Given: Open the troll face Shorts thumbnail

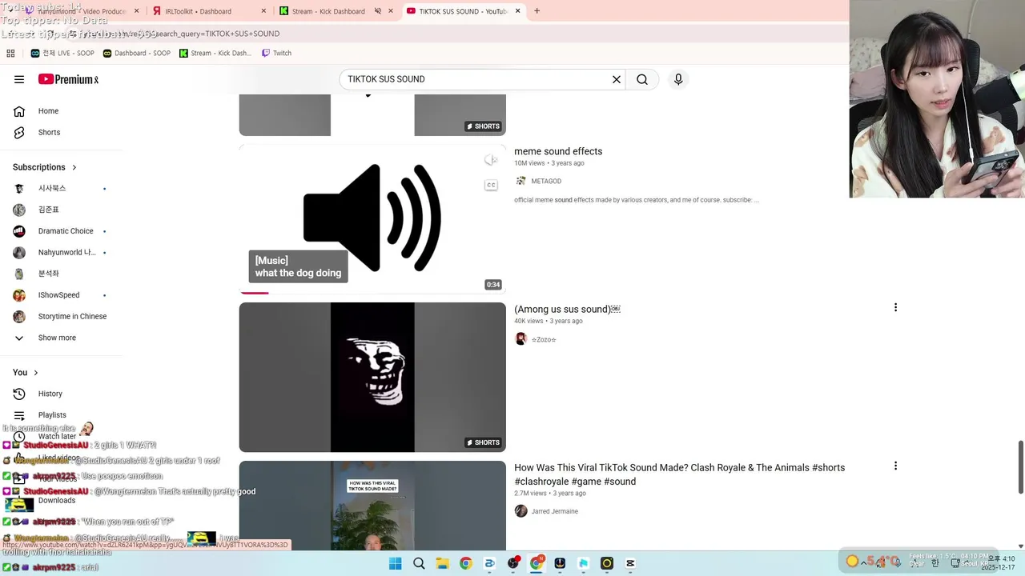Looking at the screenshot, I should coord(372,377).
